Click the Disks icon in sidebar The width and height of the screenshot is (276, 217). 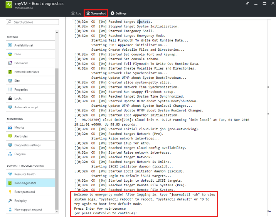click(10, 54)
